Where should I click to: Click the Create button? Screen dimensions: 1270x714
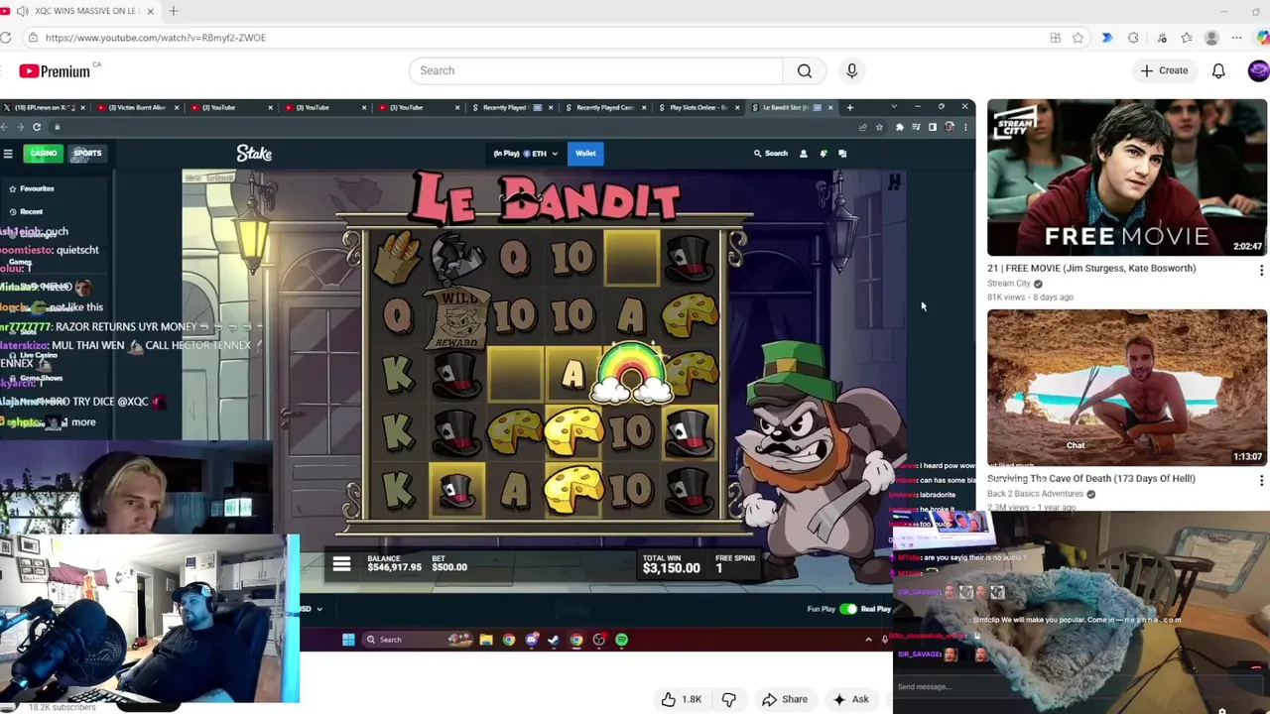click(x=1164, y=70)
